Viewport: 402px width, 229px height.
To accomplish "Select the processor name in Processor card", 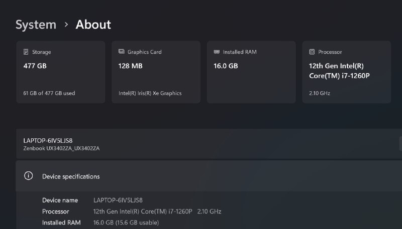I will [x=342, y=71].
